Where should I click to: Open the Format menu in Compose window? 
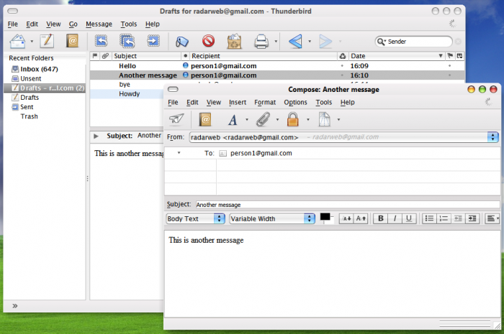pyautogui.click(x=265, y=102)
